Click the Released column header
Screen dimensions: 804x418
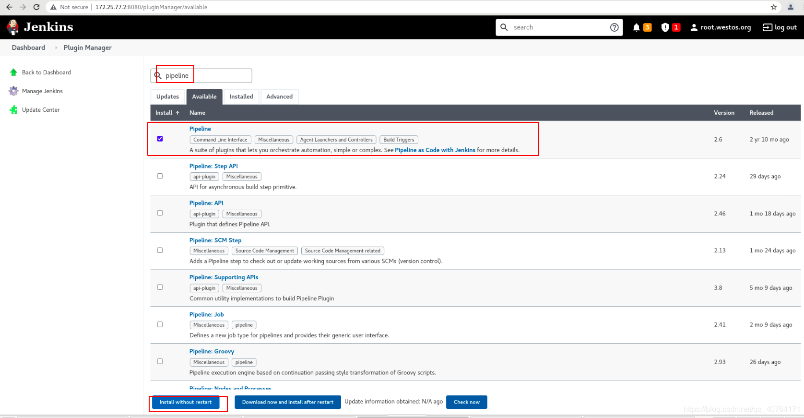[x=761, y=113]
